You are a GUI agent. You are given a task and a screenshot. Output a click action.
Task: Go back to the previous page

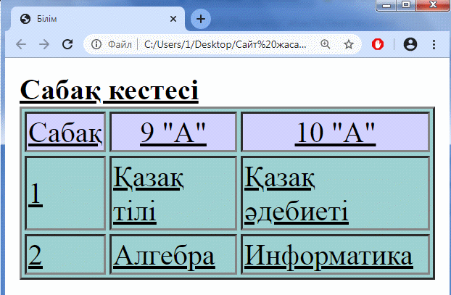[x=21, y=44]
